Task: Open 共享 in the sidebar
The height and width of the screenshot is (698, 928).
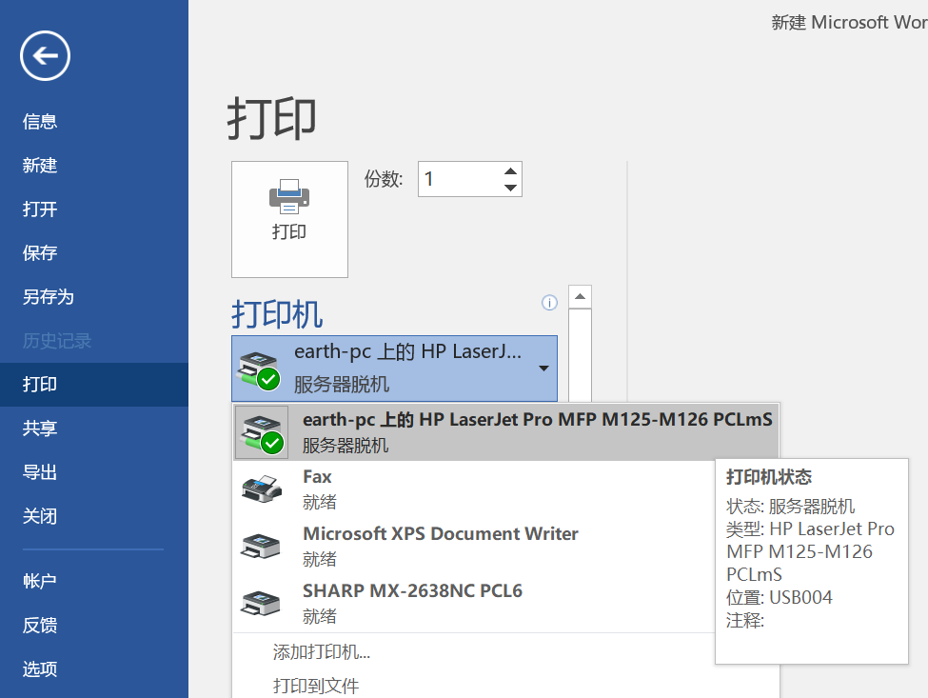Action: point(40,428)
